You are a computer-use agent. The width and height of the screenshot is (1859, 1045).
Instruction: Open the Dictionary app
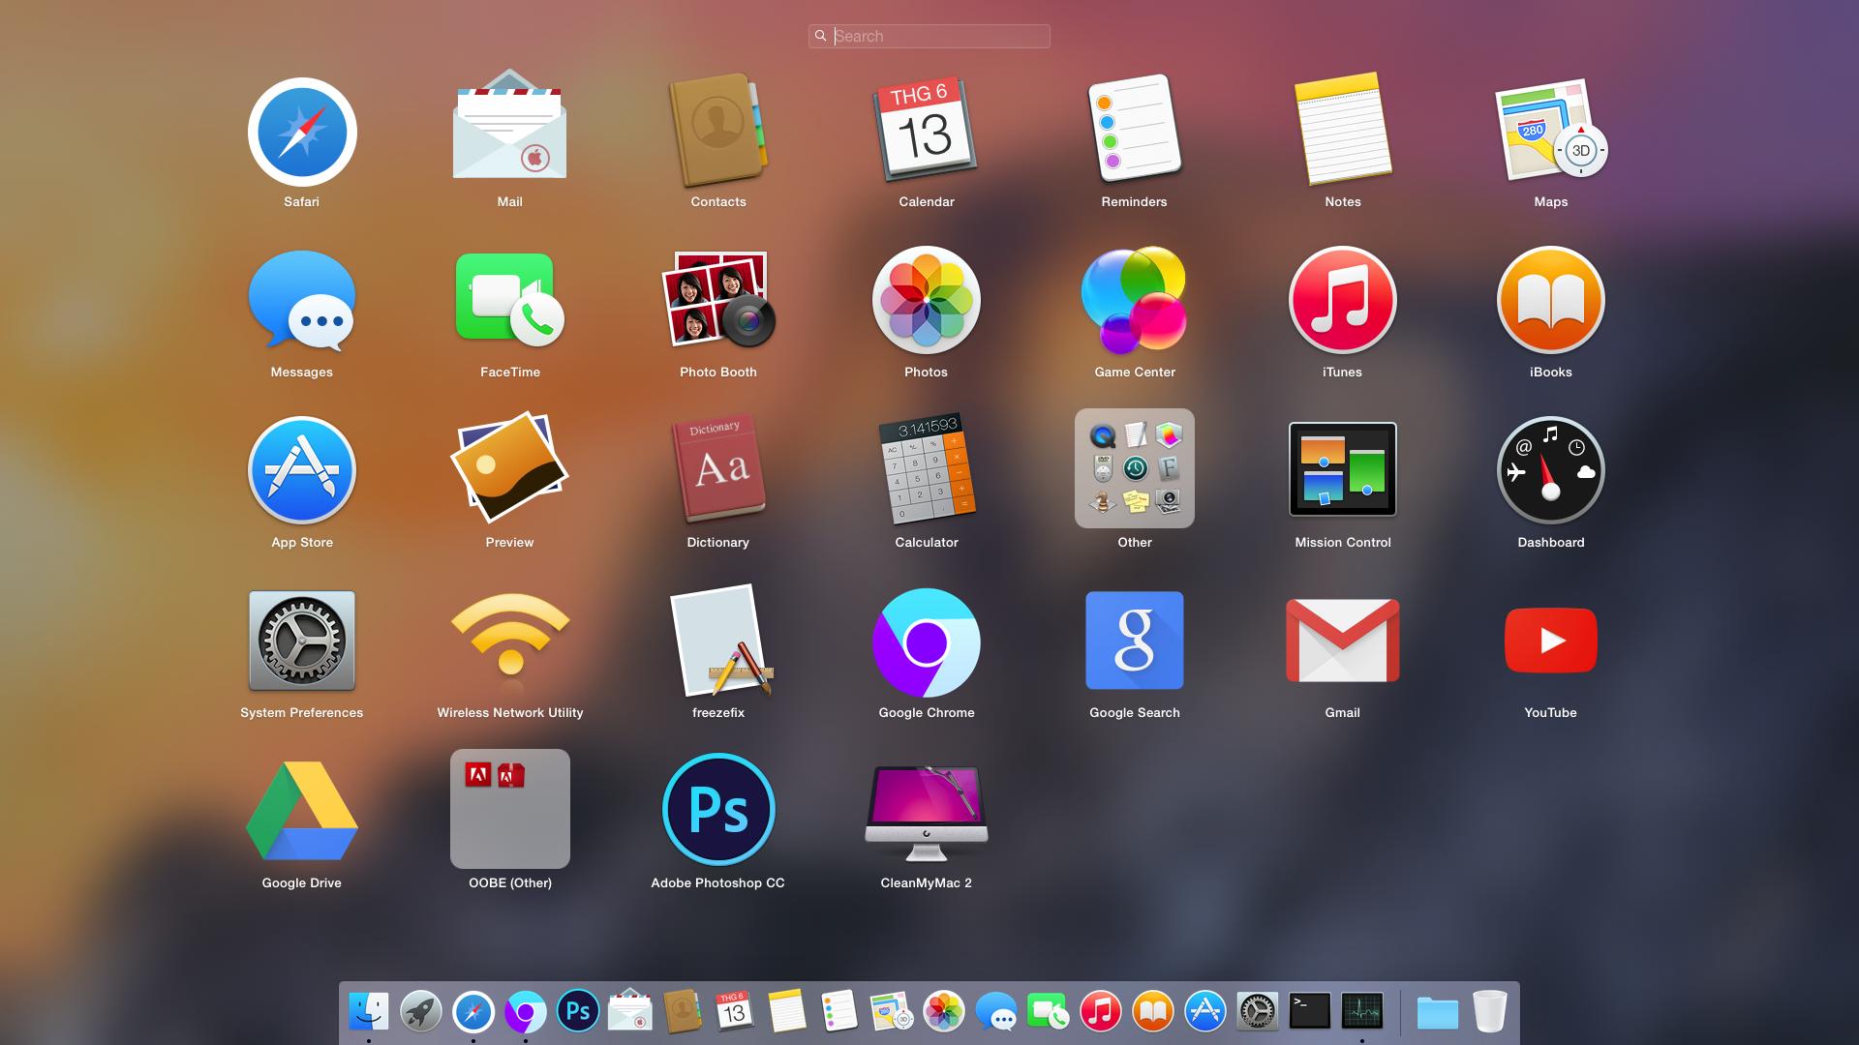(718, 470)
